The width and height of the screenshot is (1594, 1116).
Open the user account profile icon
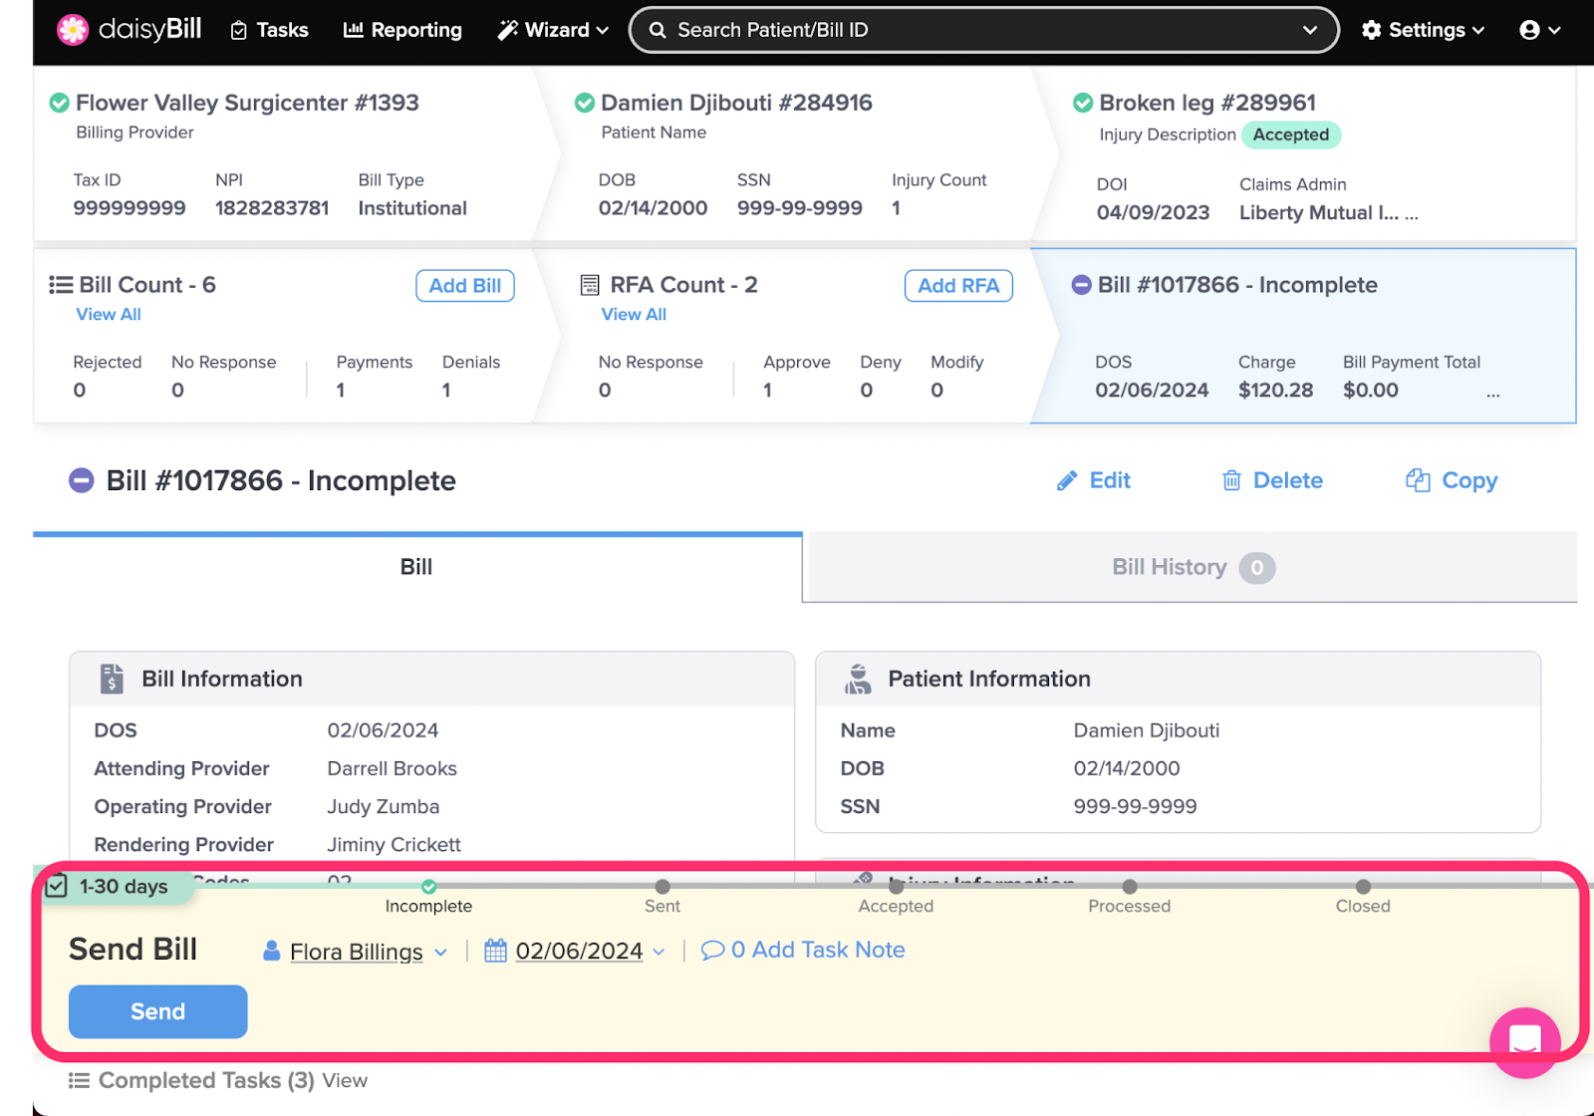tap(1529, 30)
